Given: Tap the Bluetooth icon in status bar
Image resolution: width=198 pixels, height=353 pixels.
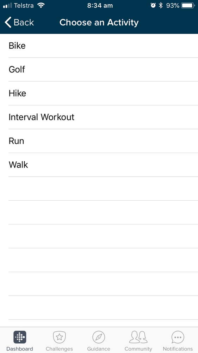Looking at the screenshot, I should (161, 6).
